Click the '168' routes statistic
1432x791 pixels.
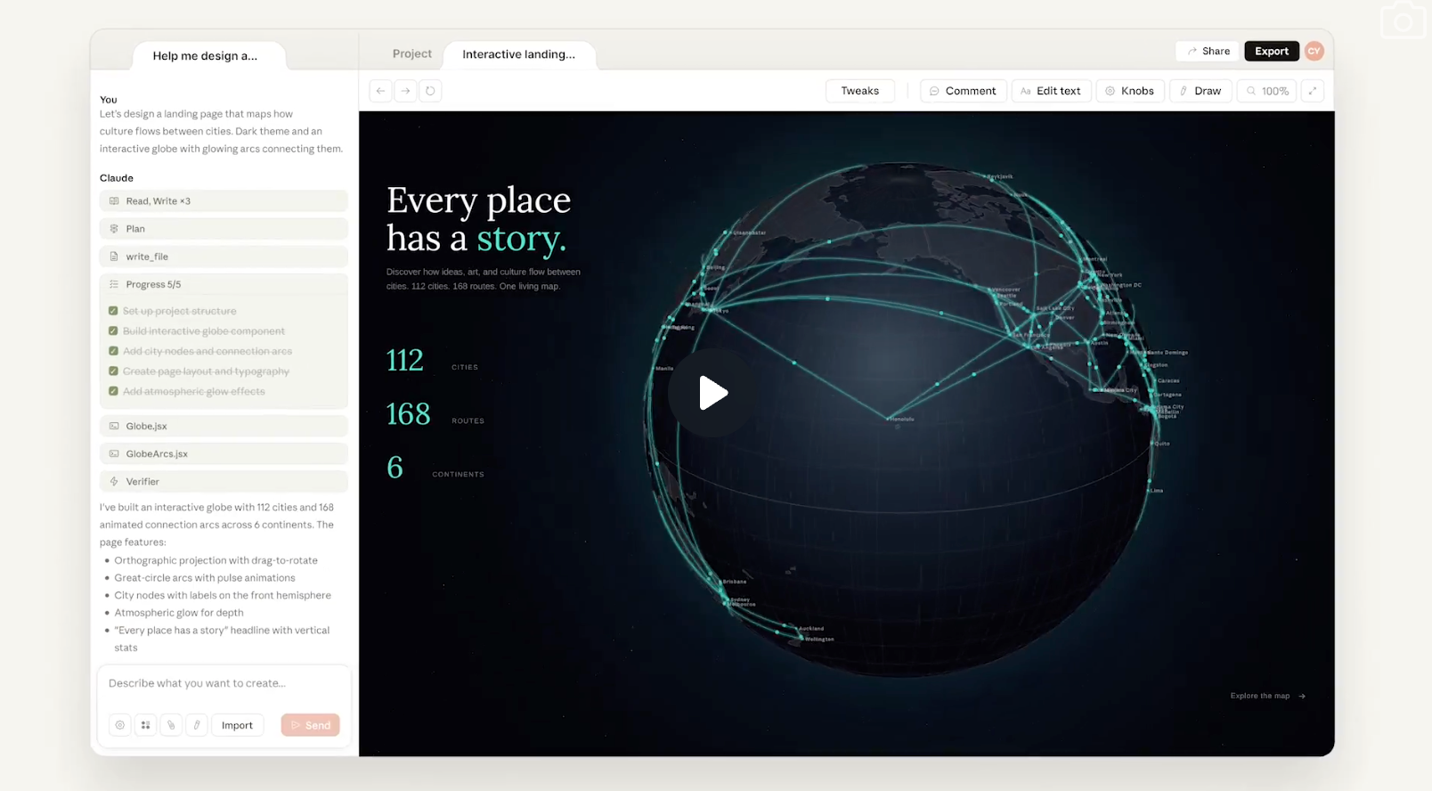click(409, 414)
